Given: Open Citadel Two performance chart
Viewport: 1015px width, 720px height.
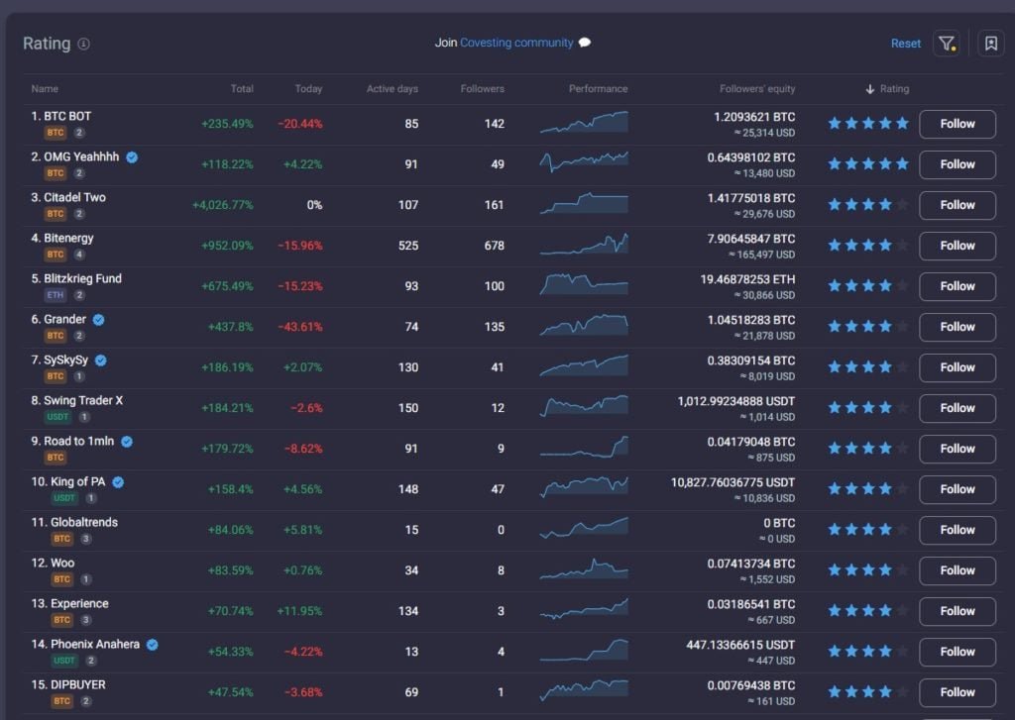Looking at the screenshot, I should click(584, 203).
